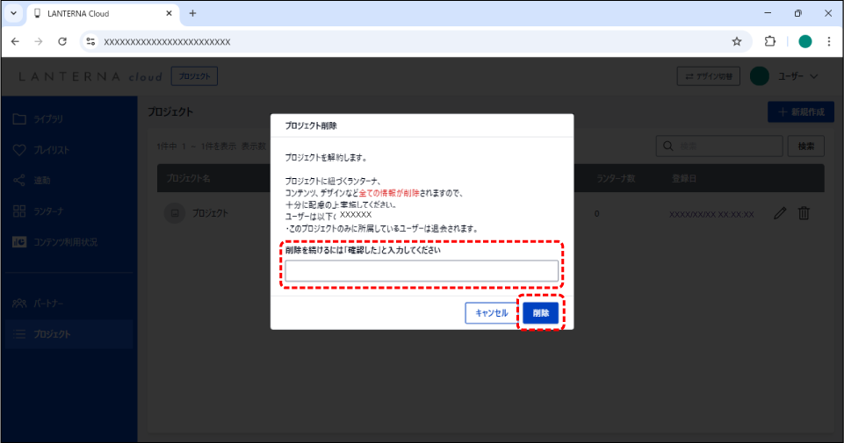Select 連動 share icon in sidebar
This screenshot has width=844, height=443.
point(20,181)
